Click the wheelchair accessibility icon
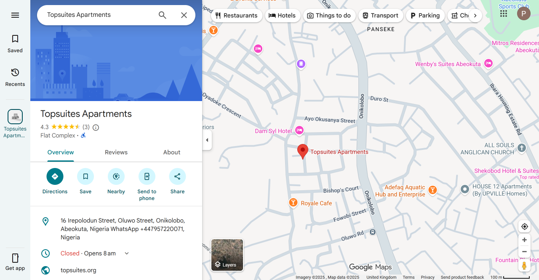The height and width of the screenshot is (280, 539). (83, 136)
